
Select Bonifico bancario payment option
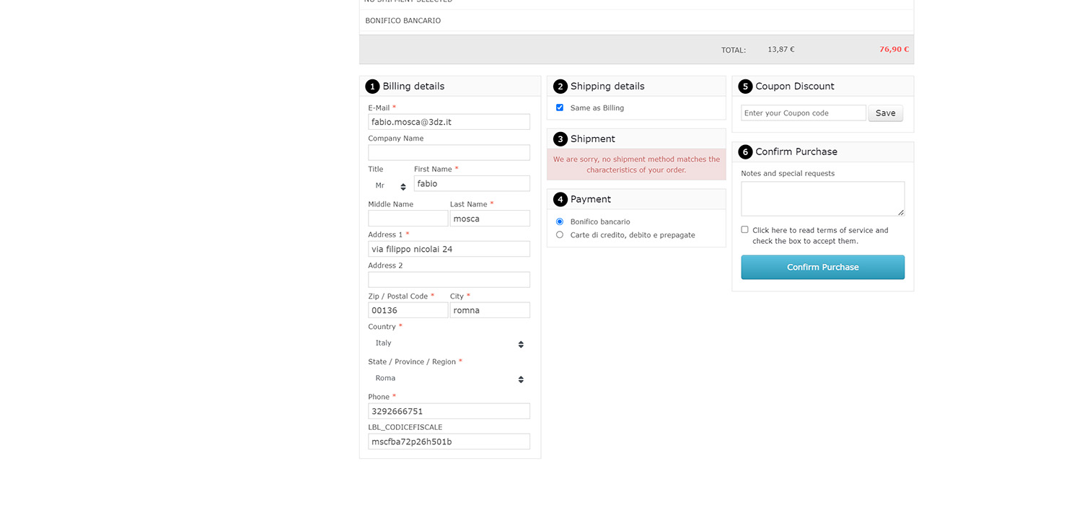[560, 221]
